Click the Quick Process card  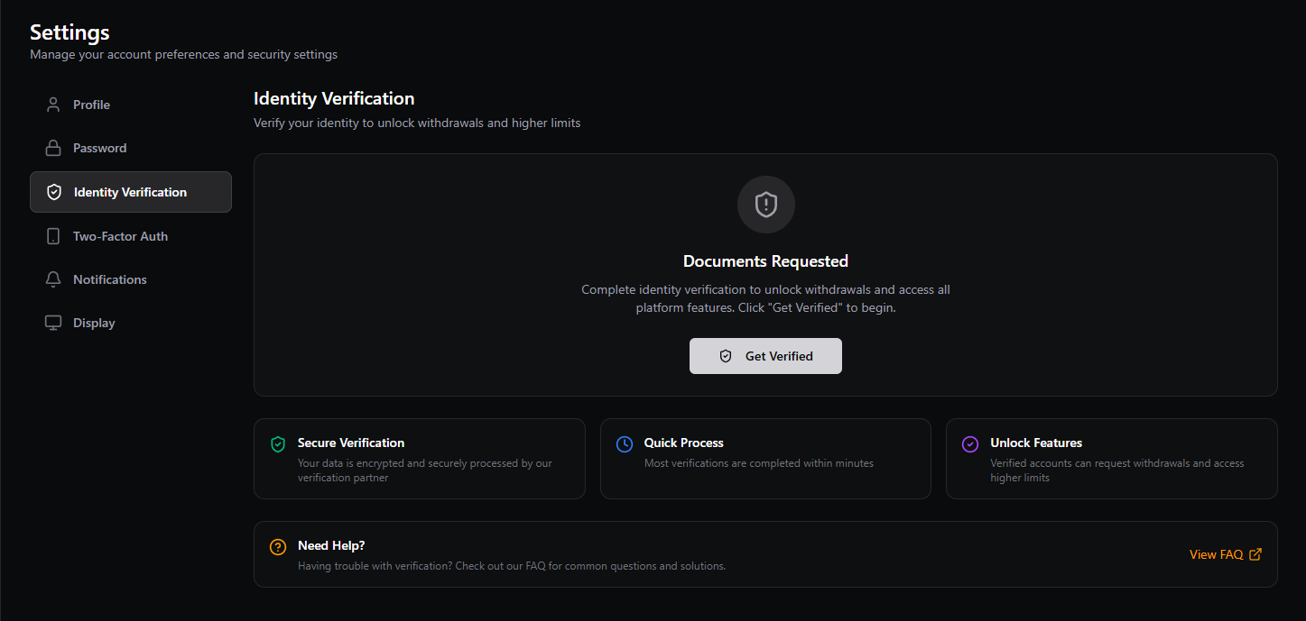click(x=765, y=459)
